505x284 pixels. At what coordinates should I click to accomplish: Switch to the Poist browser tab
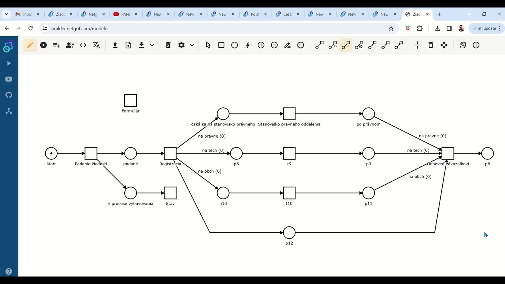(x=255, y=14)
